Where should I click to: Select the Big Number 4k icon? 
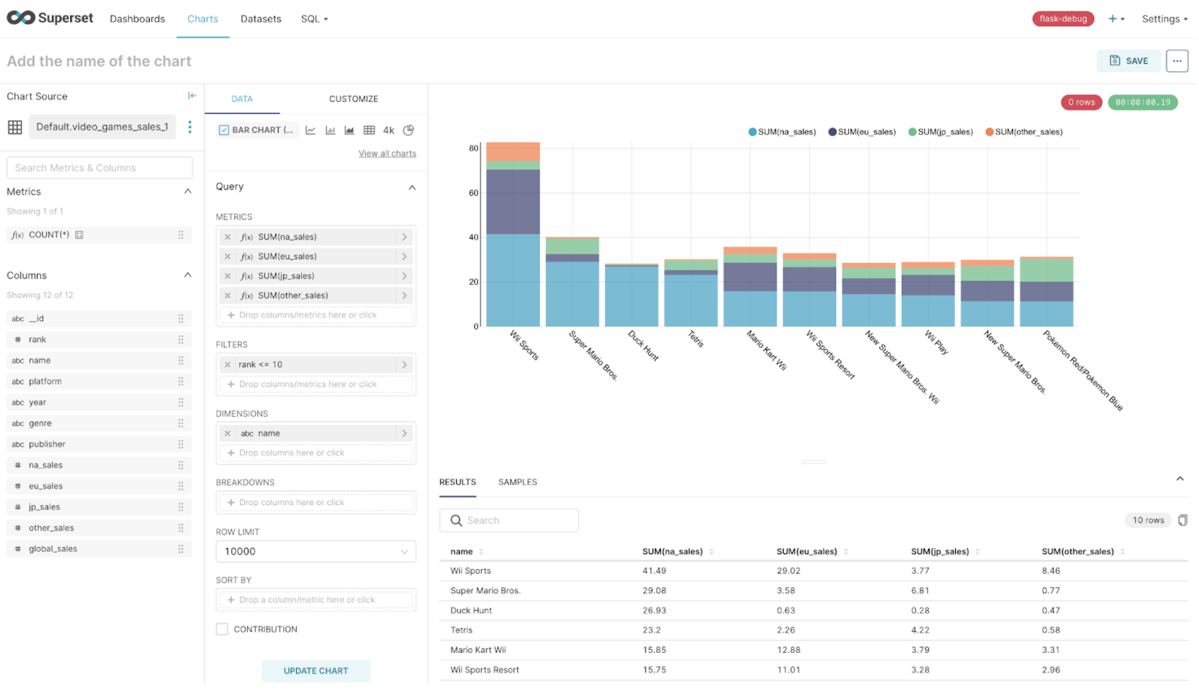(389, 130)
